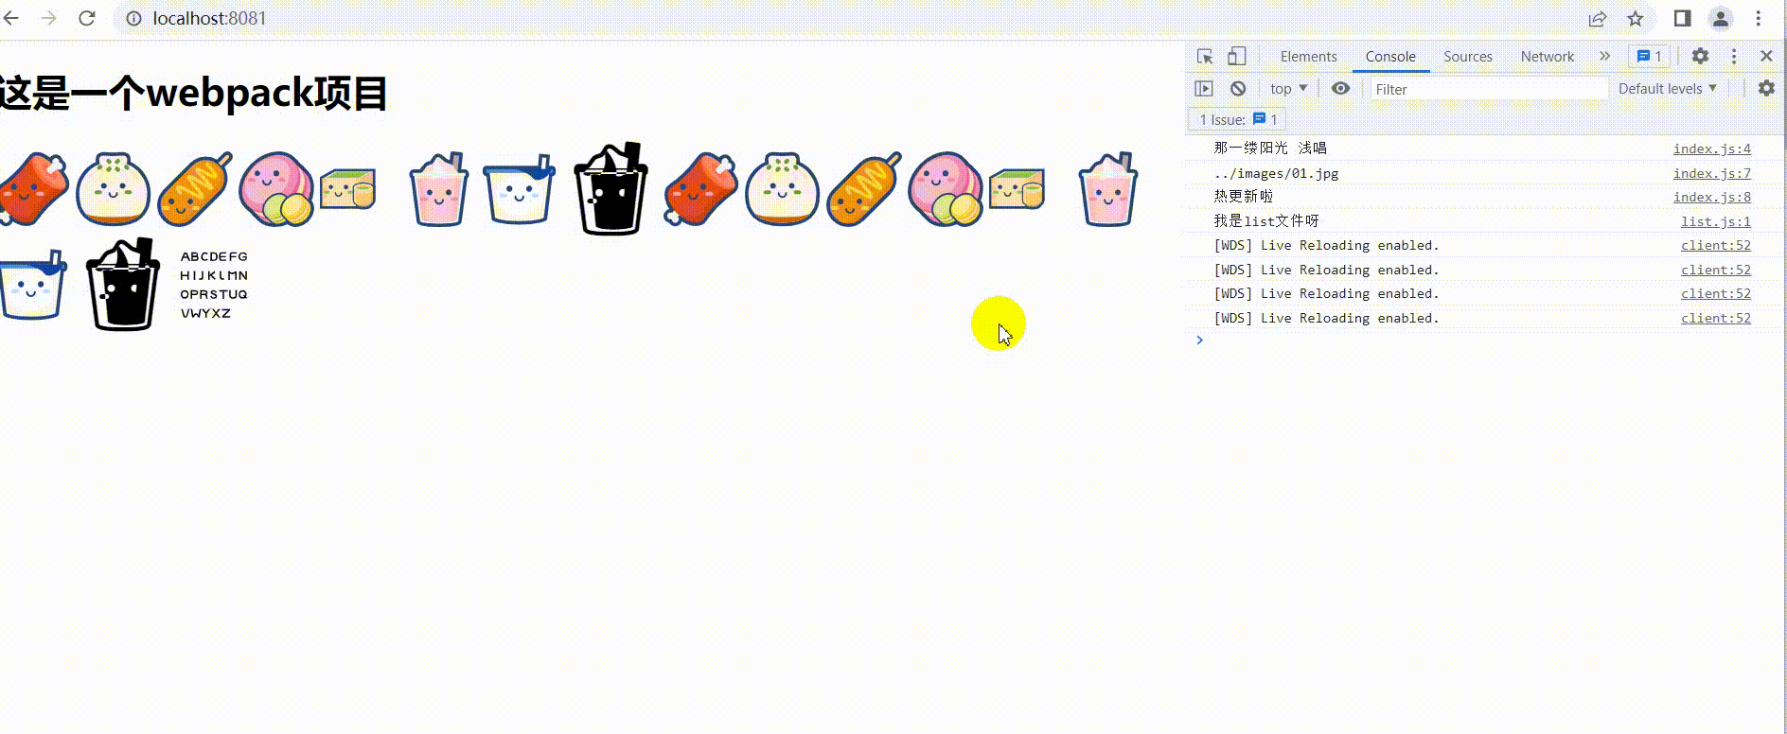Expand more DevTools tabs chevron
Viewport: 1787px width, 734px height.
click(x=1604, y=56)
